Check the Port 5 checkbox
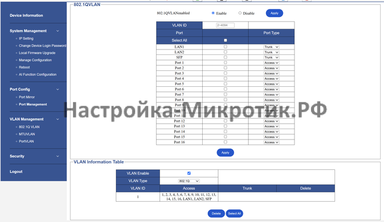This screenshot has height=222, width=384. click(x=225, y=84)
